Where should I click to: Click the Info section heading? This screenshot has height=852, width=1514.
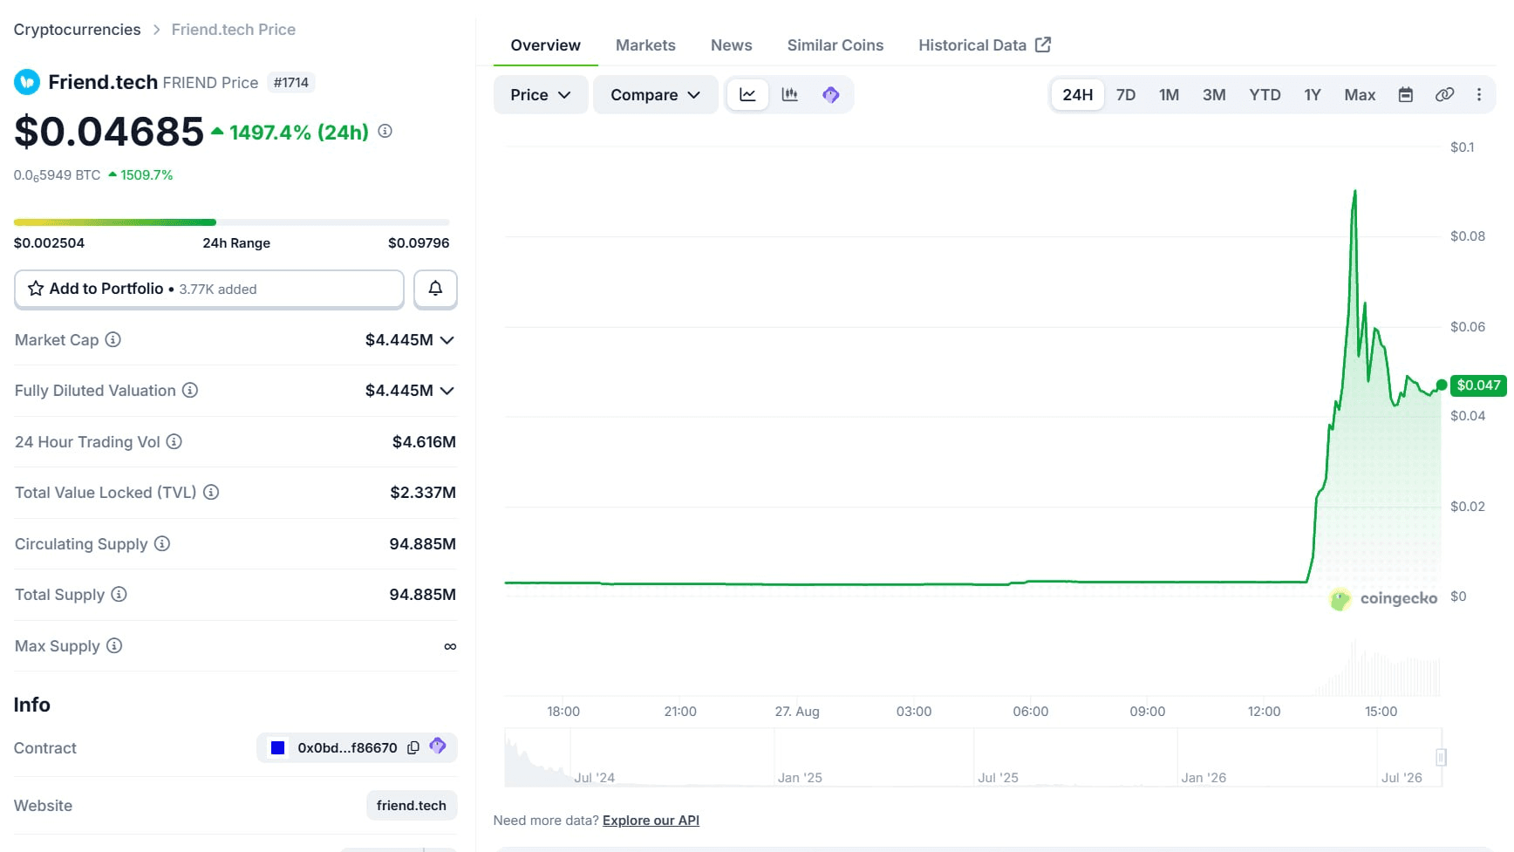click(32, 705)
